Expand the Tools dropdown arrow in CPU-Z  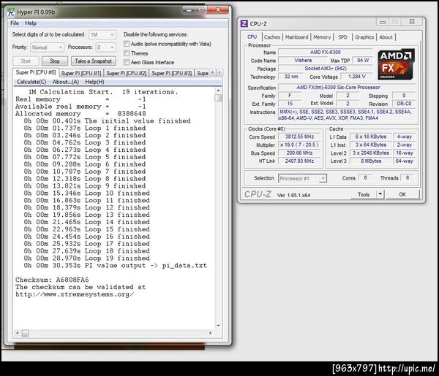(x=380, y=194)
